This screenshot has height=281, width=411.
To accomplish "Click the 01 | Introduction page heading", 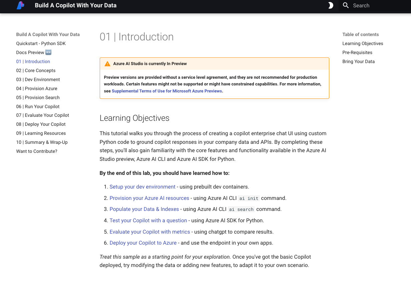I will (x=137, y=37).
